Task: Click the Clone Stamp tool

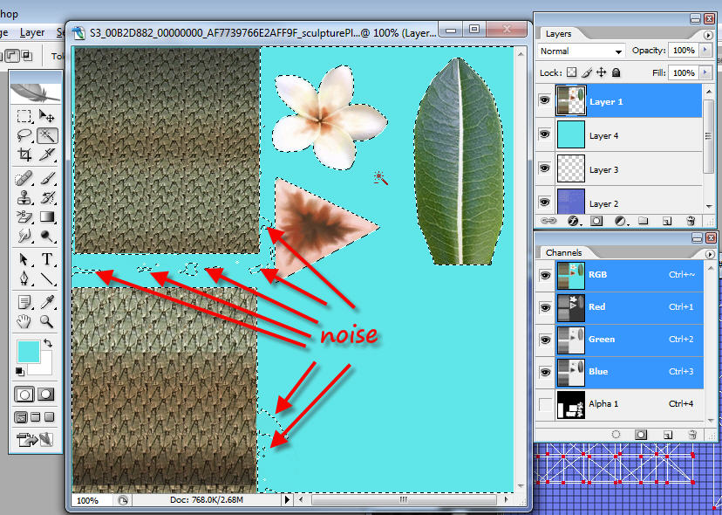Action: click(x=24, y=197)
